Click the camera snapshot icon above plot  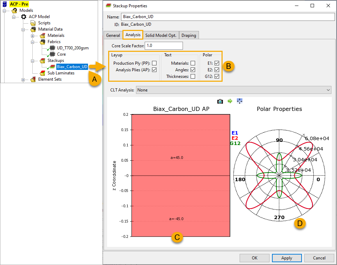(x=220, y=101)
